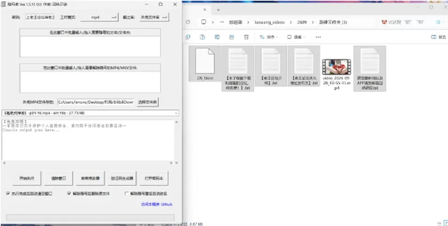
Task: Navigate to laowang_videos breadcrumb
Action: click(x=270, y=22)
